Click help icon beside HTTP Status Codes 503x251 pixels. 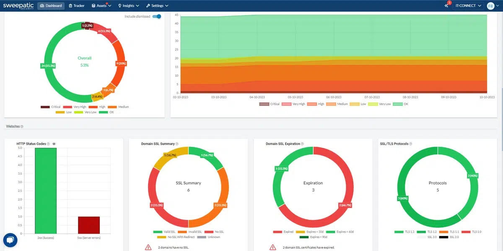pyautogui.click(x=49, y=144)
